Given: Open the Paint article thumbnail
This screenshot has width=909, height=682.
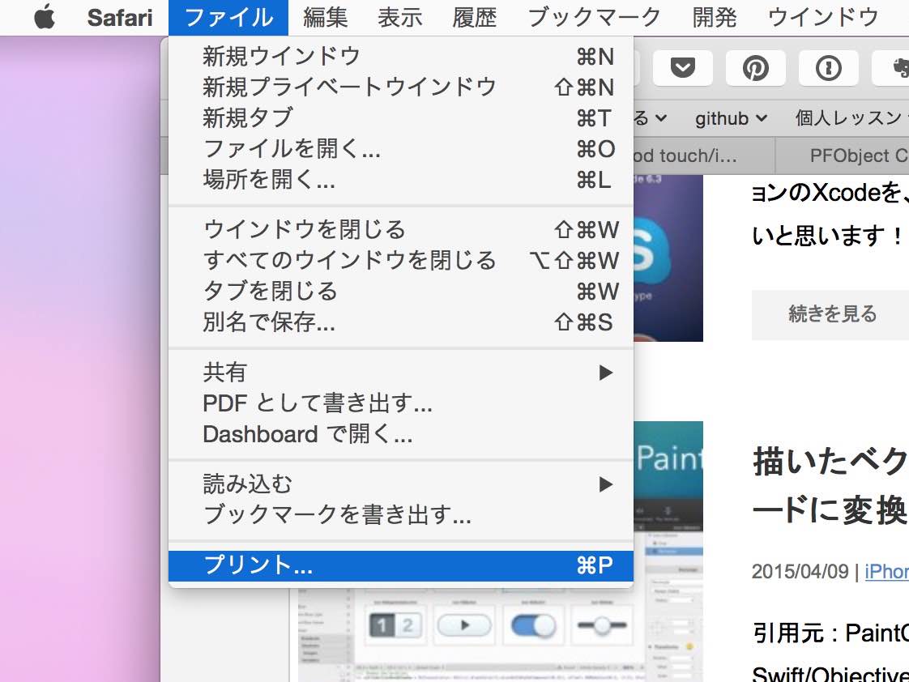Looking at the screenshot, I should 668,475.
